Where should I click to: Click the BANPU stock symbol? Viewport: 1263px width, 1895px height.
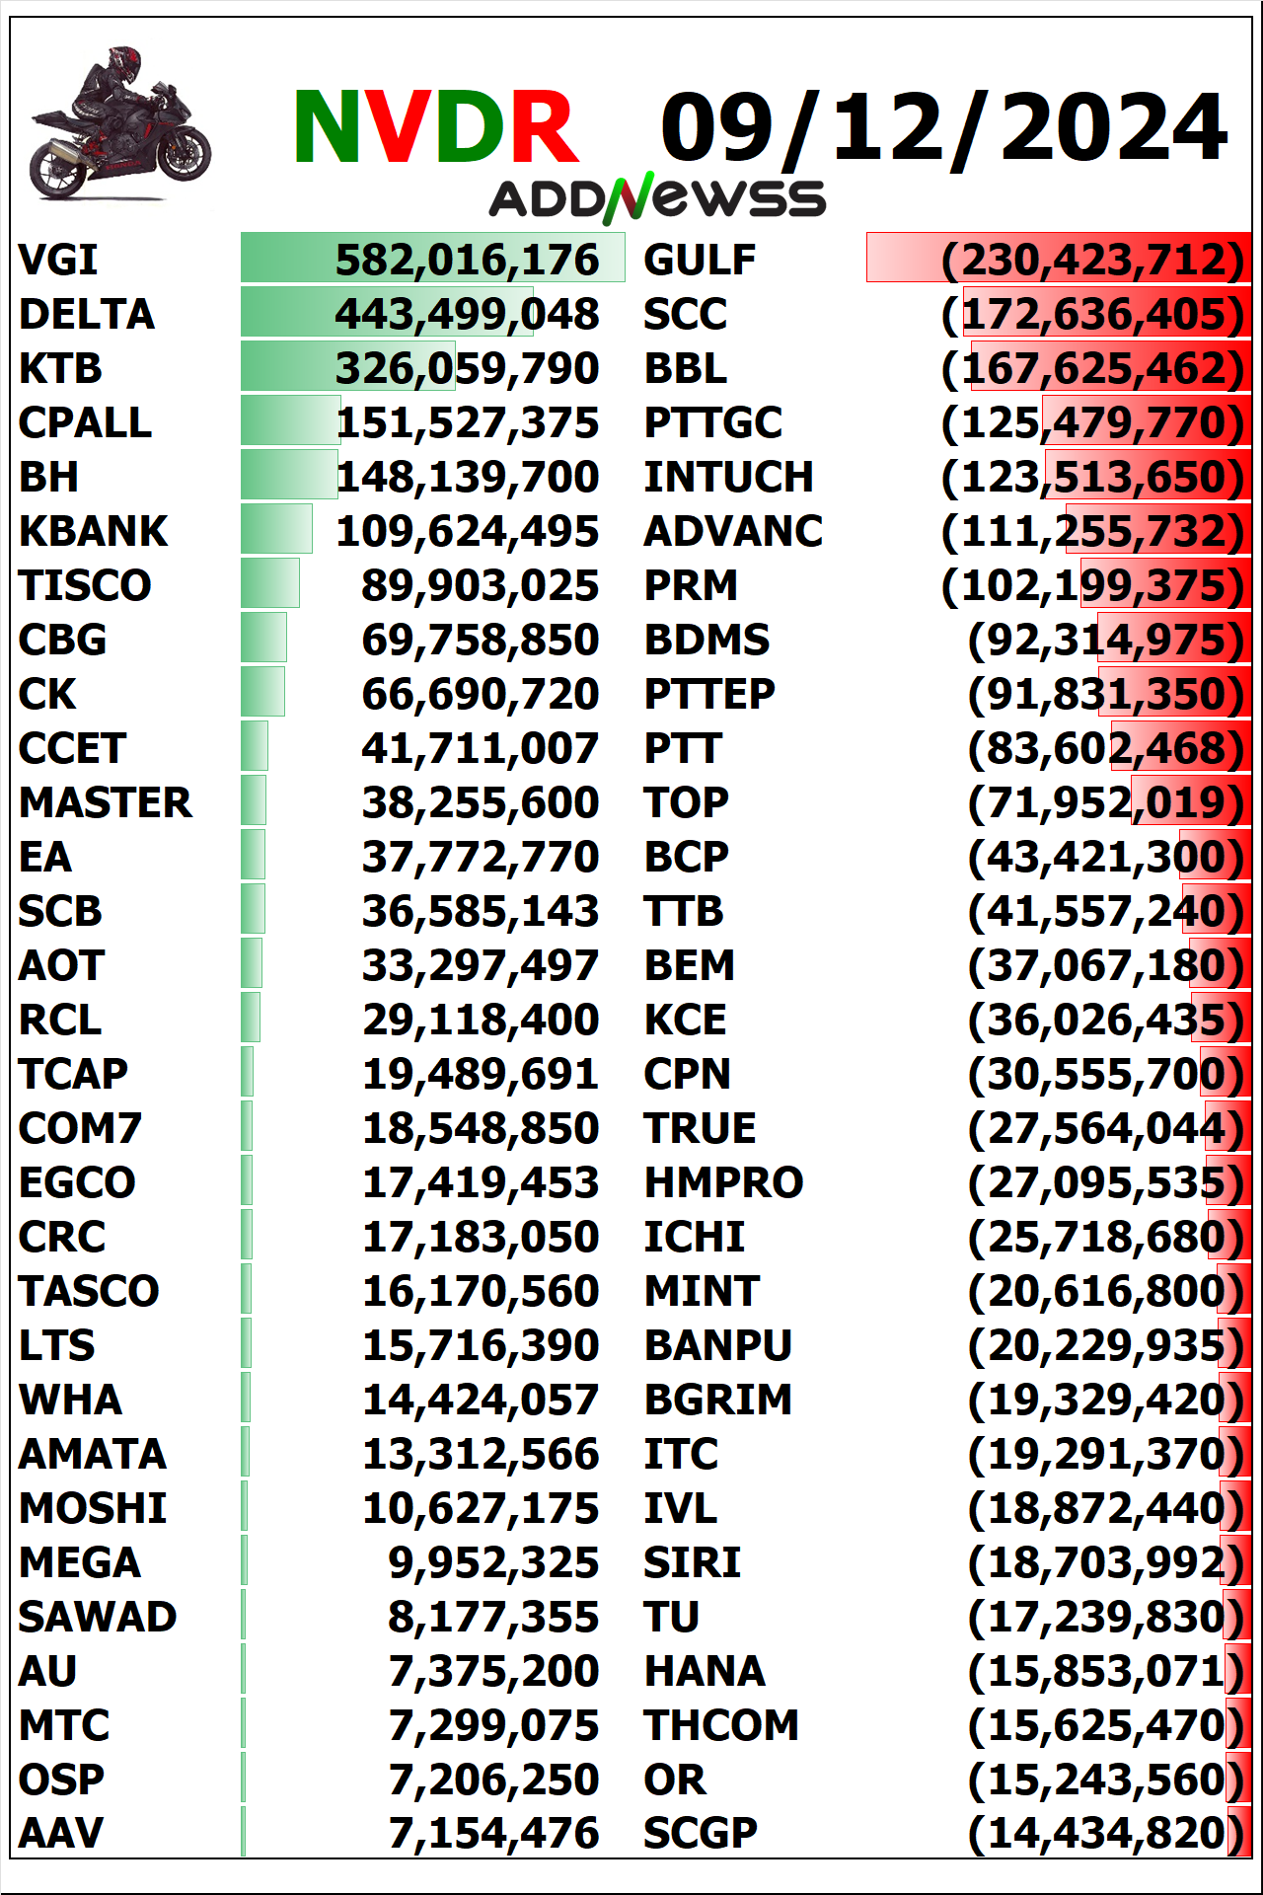(718, 1345)
